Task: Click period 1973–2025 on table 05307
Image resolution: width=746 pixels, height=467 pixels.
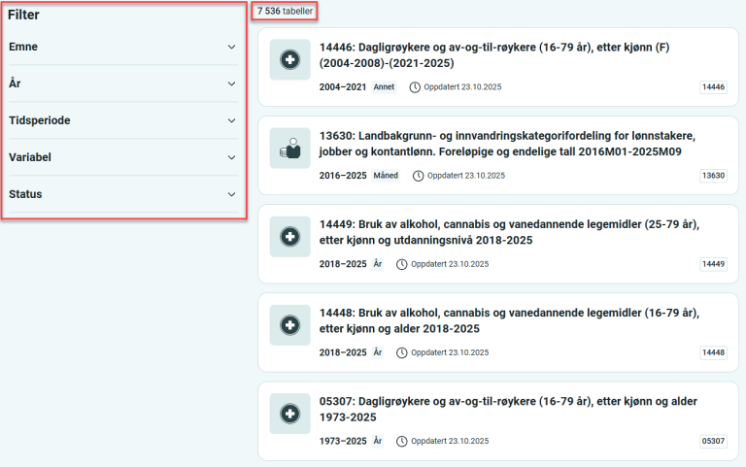Action: (x=343, y=441)
